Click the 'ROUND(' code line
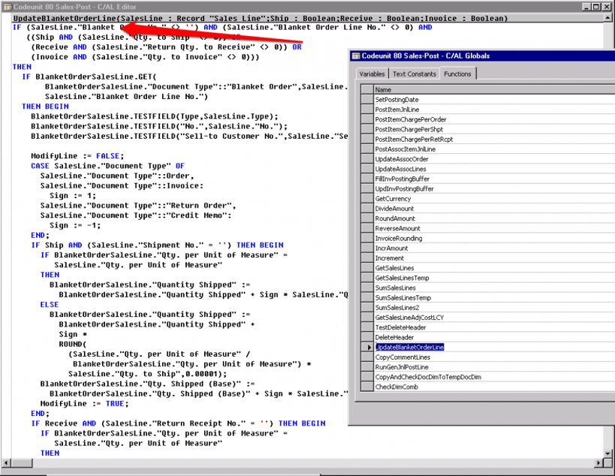This screenshot has height=476, width=615. click(x=73, y=345)
